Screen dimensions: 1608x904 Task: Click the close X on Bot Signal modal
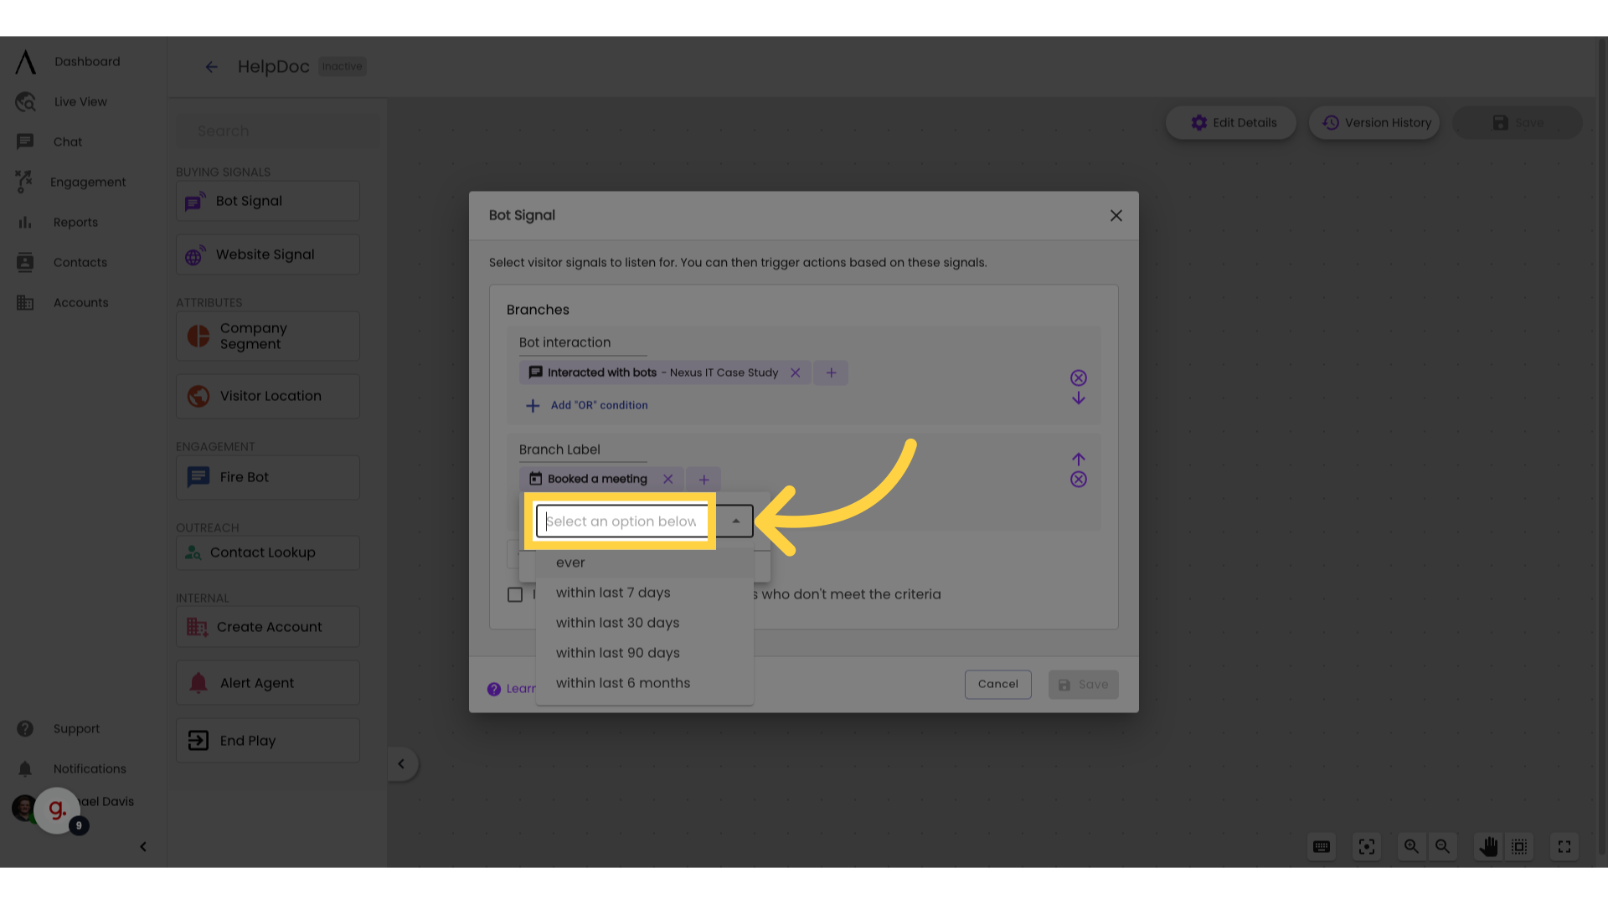click(x=1116, y=215)
